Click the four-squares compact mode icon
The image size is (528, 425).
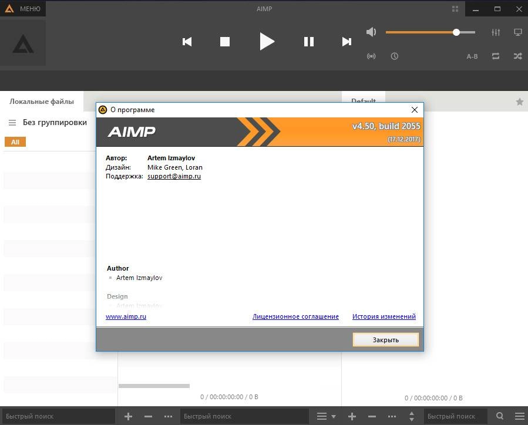pos(455,9)
